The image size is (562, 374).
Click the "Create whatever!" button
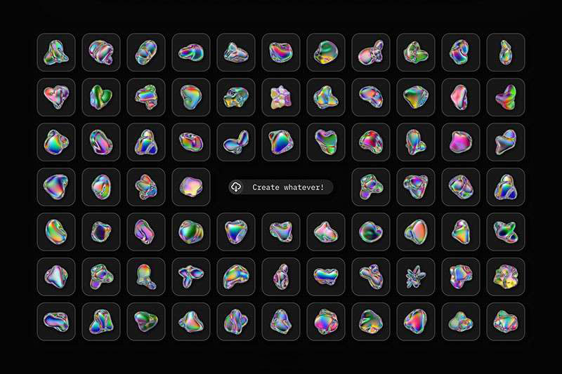(x=280, y=187)
